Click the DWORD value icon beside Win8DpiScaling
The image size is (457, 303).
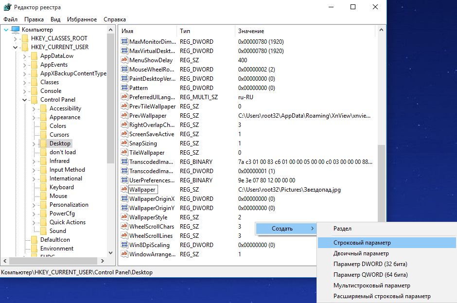[124, 245]
